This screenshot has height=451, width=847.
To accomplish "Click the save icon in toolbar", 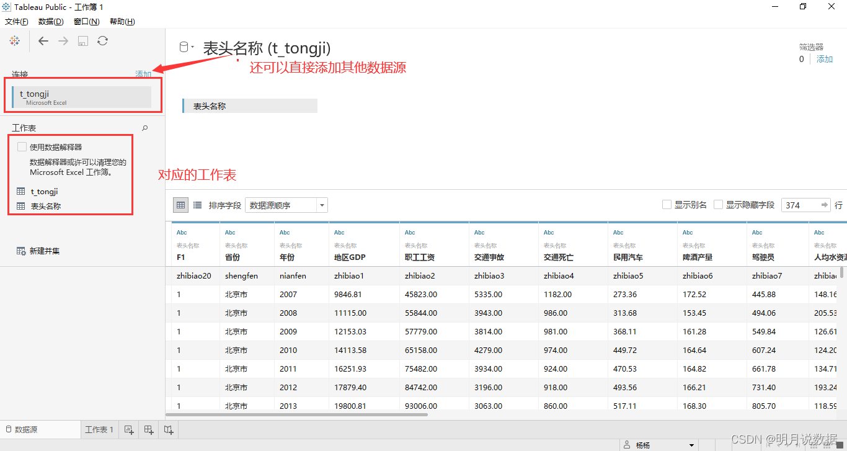I will pyautogui.click(x=83, y=41).
